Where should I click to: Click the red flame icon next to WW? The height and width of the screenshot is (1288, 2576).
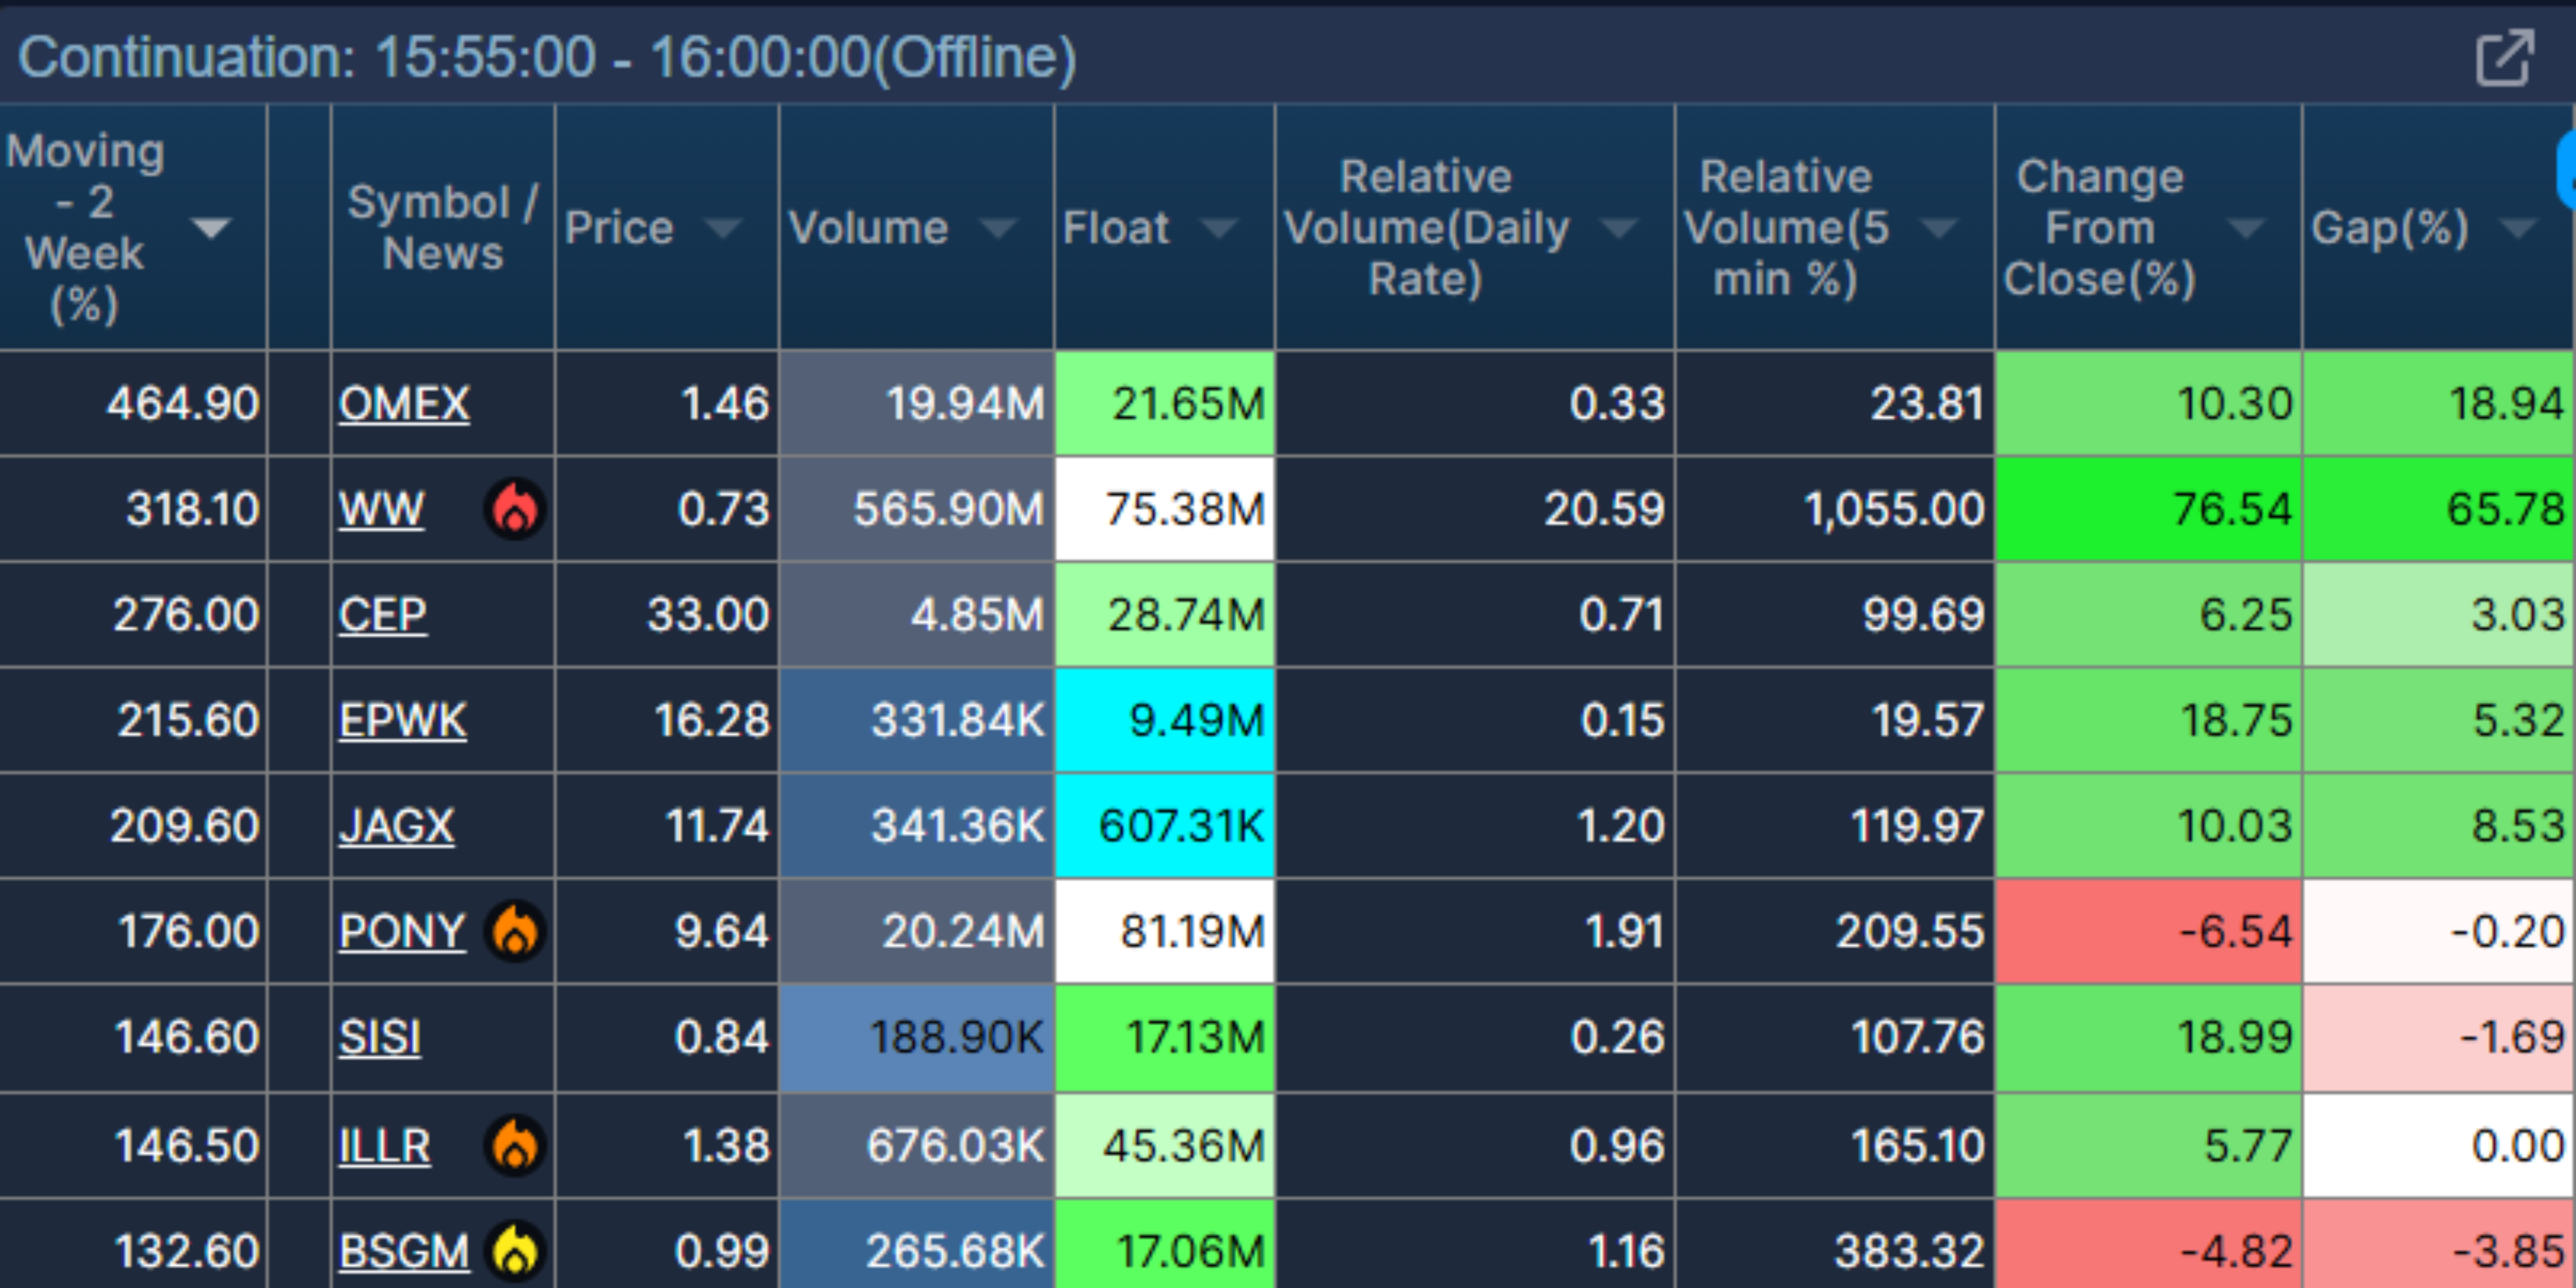point(515,509)
